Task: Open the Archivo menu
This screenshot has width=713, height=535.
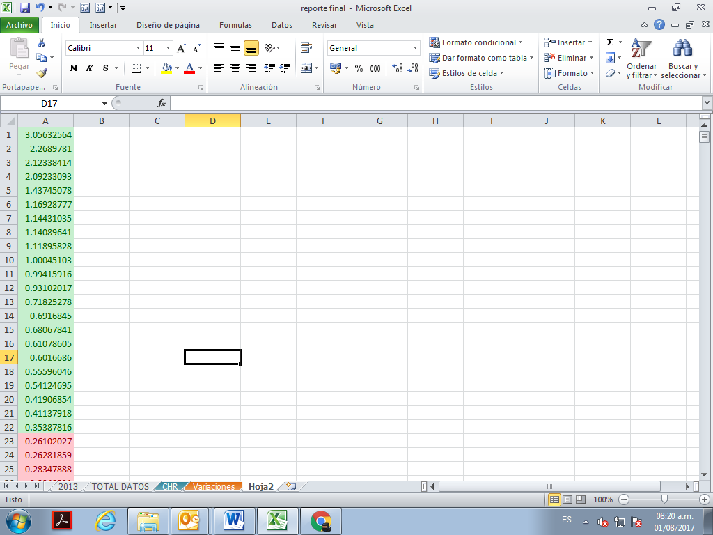Action: click(x=19, y=25)
